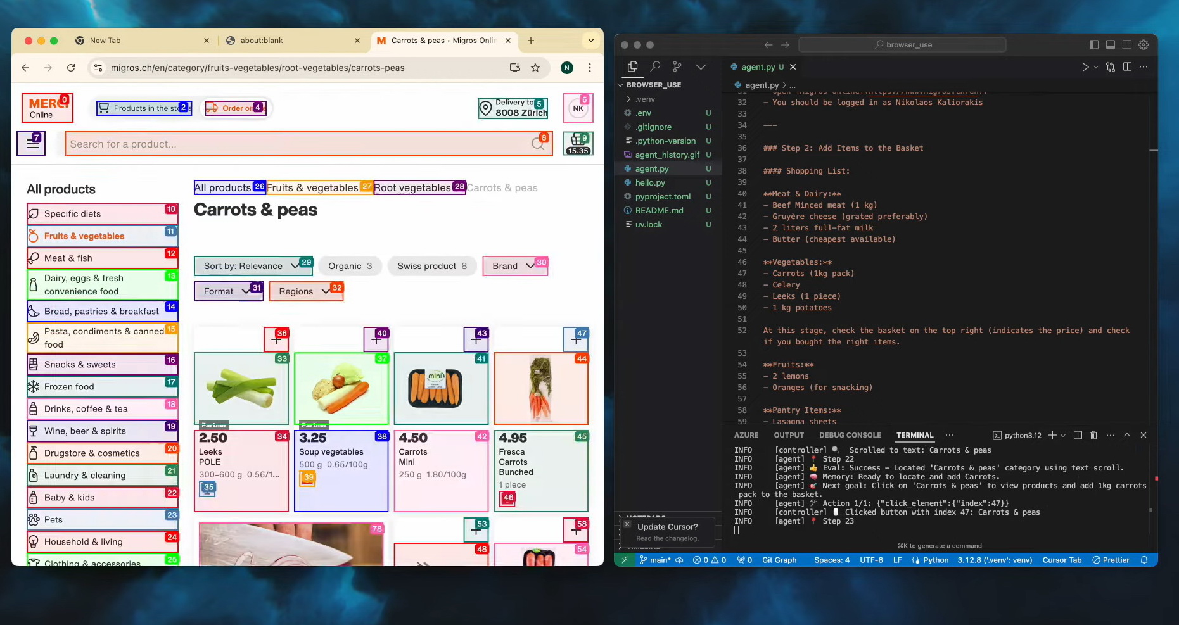
Task: Open Search view in editor
Action: 655,66
